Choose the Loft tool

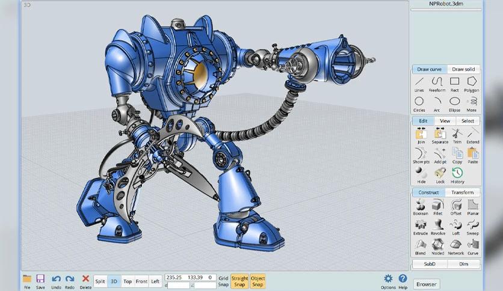pyautogui.click(x=456, y=227)
